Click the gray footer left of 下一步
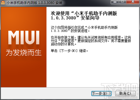This screenshot has height=100, width=140. [x=46, y=93]
